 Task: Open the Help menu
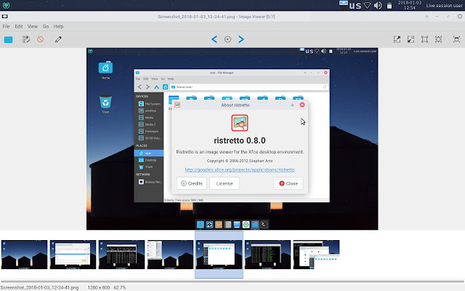pyautogui.click(x=58, y=26)
